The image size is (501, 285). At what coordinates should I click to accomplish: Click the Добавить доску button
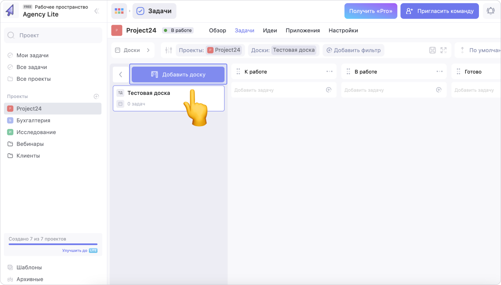178,74
